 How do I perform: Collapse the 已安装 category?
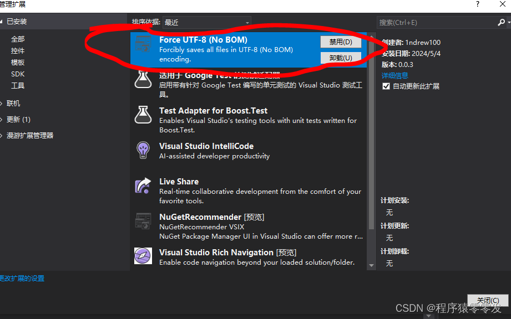tap(1, 22)
